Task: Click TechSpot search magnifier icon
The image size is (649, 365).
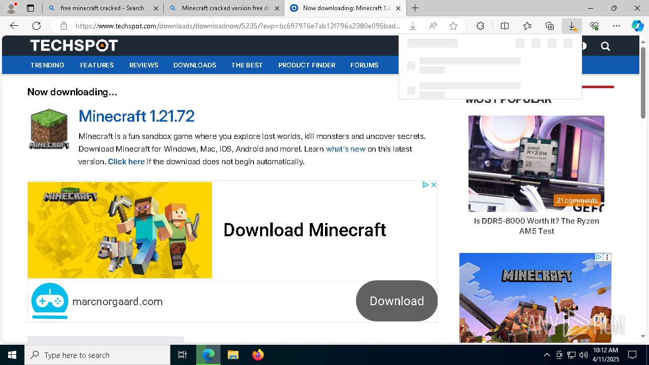Action: pos(605,46)
